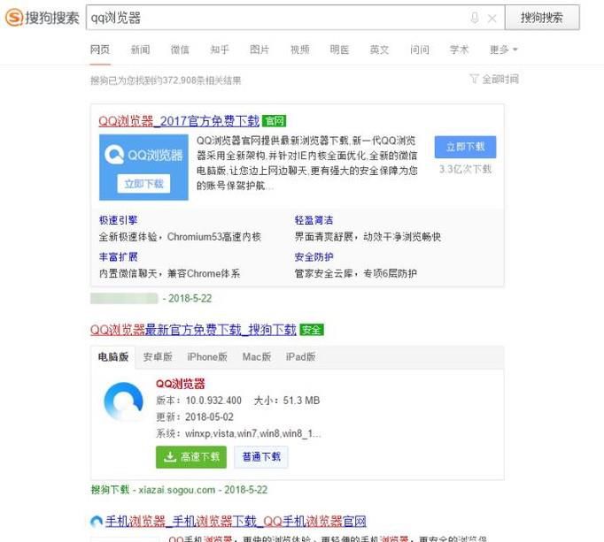This screenshot has height=542, width=604.
Task: Click the 3.3亿次下载 text
Action: (x=465, y=169)
